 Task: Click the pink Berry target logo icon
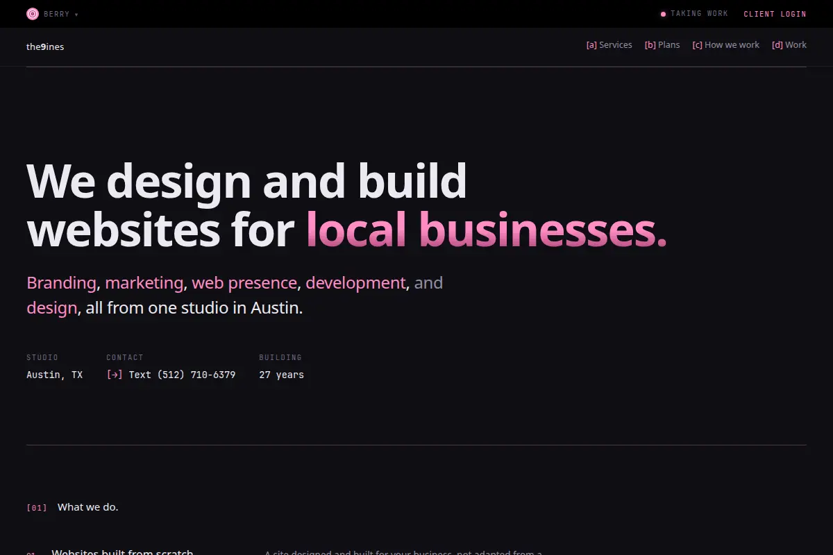pyautogui.click(x=33, y=14)
